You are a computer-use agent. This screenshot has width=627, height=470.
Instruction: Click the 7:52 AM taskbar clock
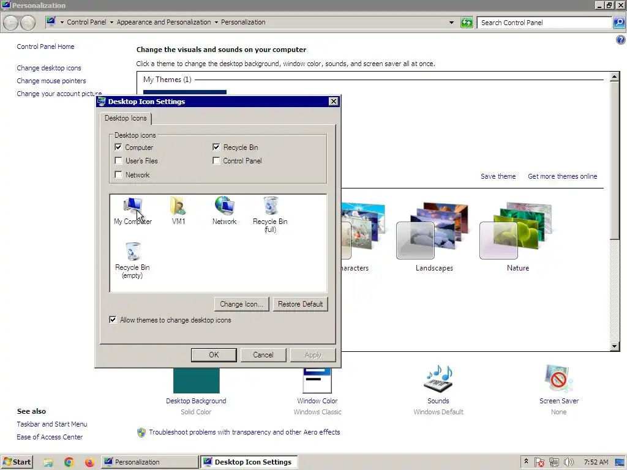pyautogui.click(x=596, y=462)
